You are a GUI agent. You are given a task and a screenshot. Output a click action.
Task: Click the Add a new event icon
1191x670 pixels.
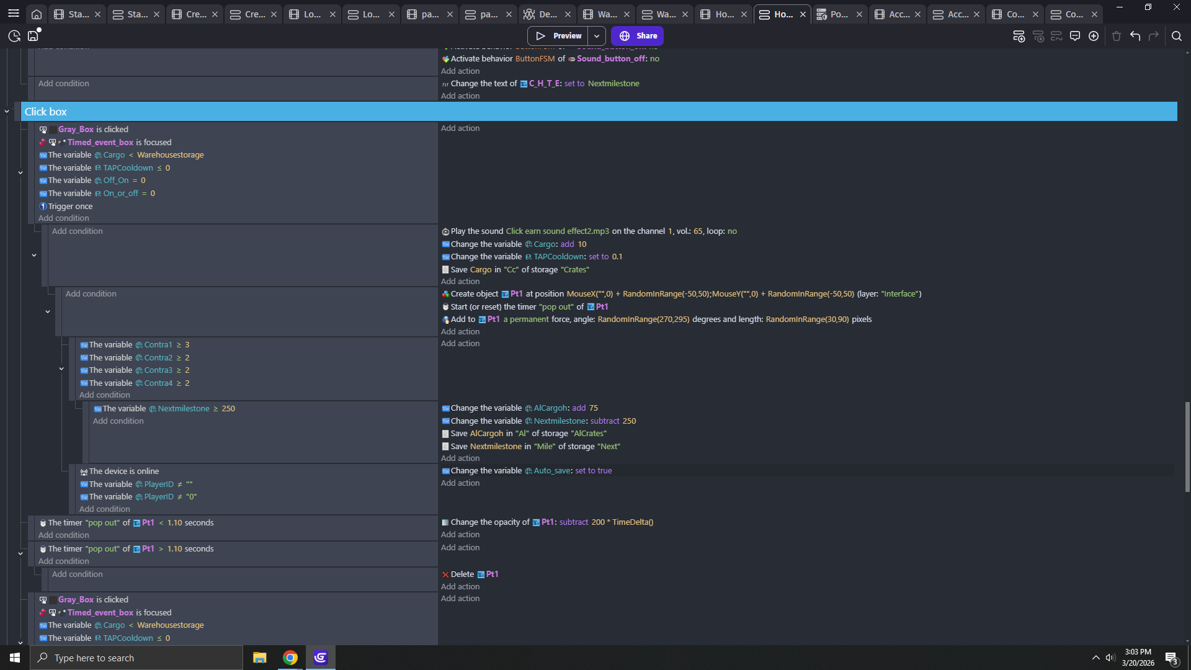pos(1019,36)
